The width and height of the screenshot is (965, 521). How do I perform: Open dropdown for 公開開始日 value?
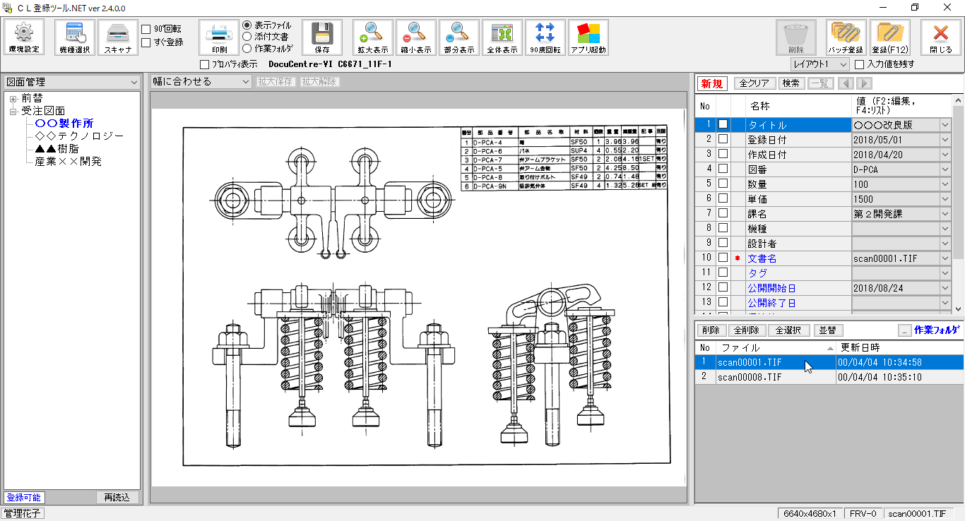(x=945, y=287)
